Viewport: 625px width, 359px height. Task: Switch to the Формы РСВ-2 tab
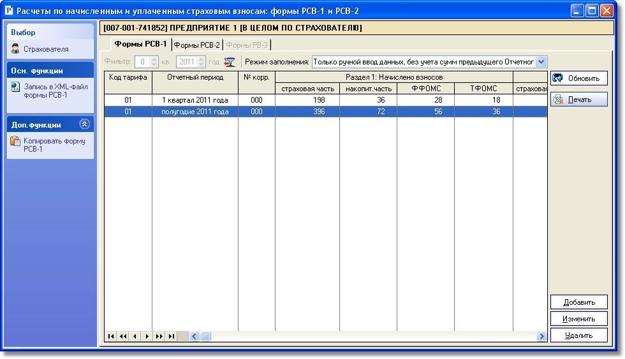coord(197,45)
